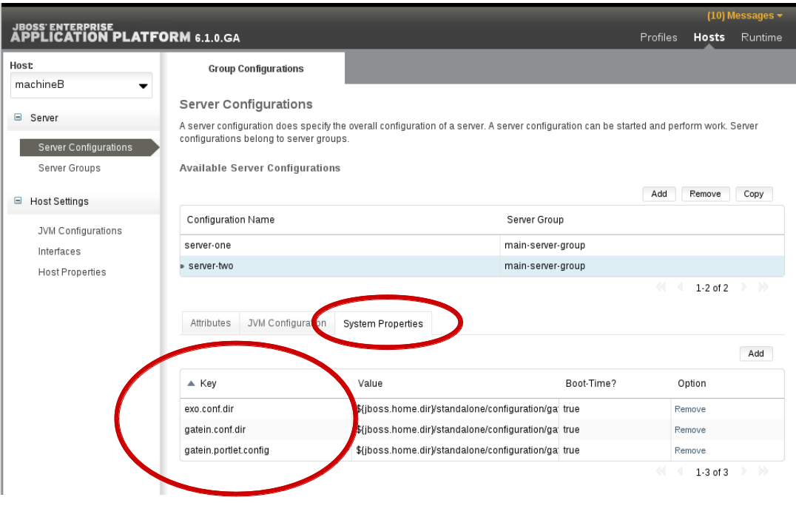Remove the gatein.conf.dir property
Viewport: 796px width, 520px height.
point(690,430)
